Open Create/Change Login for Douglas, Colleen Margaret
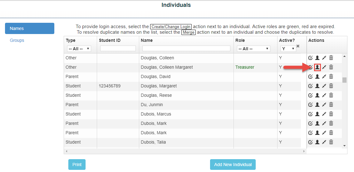 tap(317, 67)
